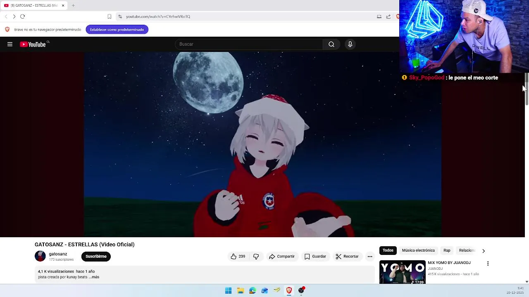
Task: Bookmark this page with the bookmark icon
Action: coord(109,16)
